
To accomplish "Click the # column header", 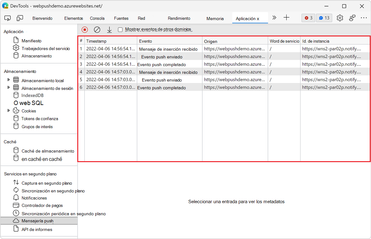I will tap(81, 41).
